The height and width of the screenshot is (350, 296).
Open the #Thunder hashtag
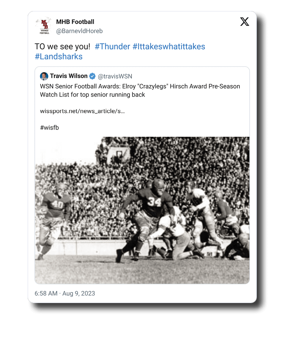coord(112,47)
